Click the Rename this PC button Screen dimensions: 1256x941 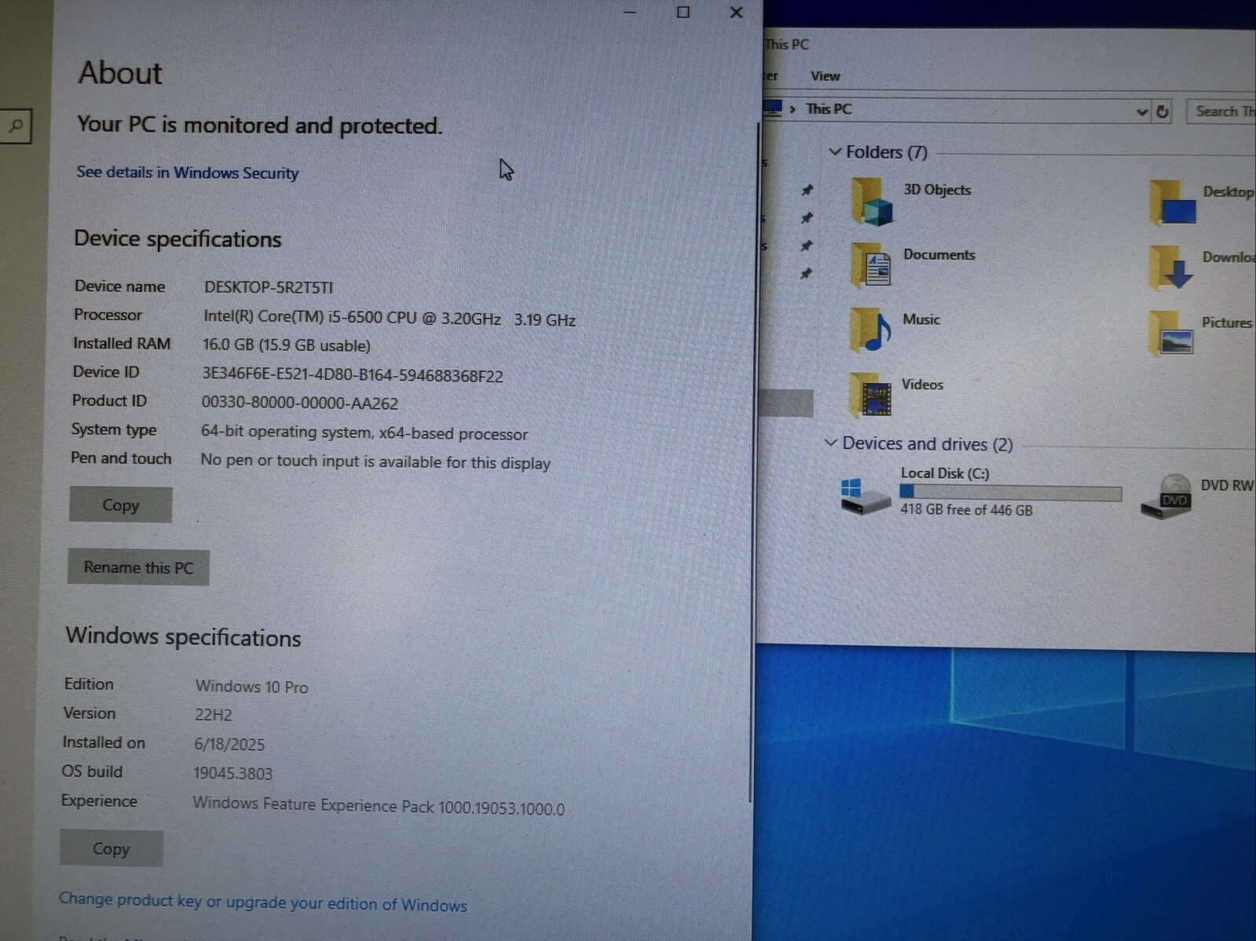point(138,567)
